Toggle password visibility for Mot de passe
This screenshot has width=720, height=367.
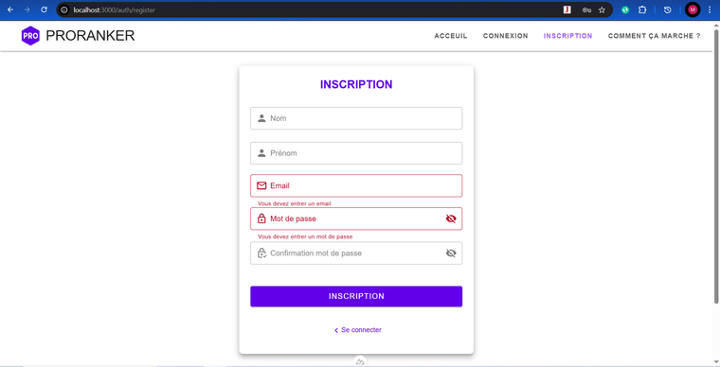(451, 218)
